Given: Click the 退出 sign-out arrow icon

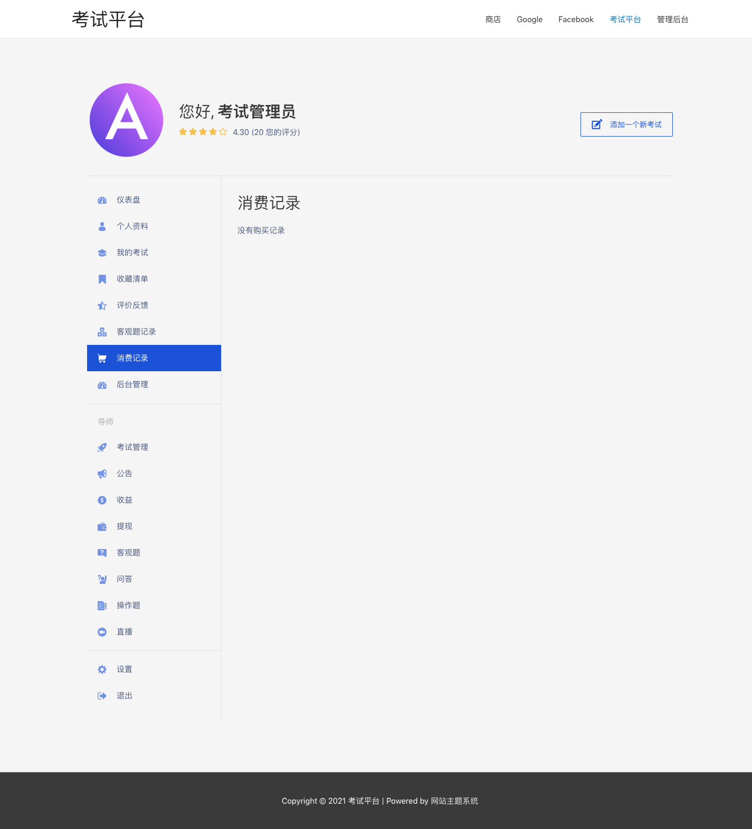Looking at the screenshot, I should point(102,696).
